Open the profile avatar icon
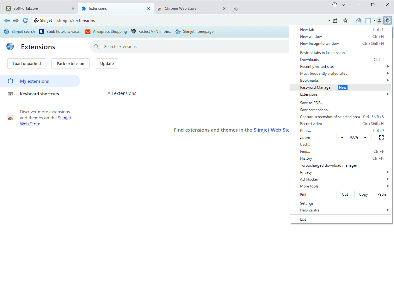Screen dimensions: 394x297 379,21
